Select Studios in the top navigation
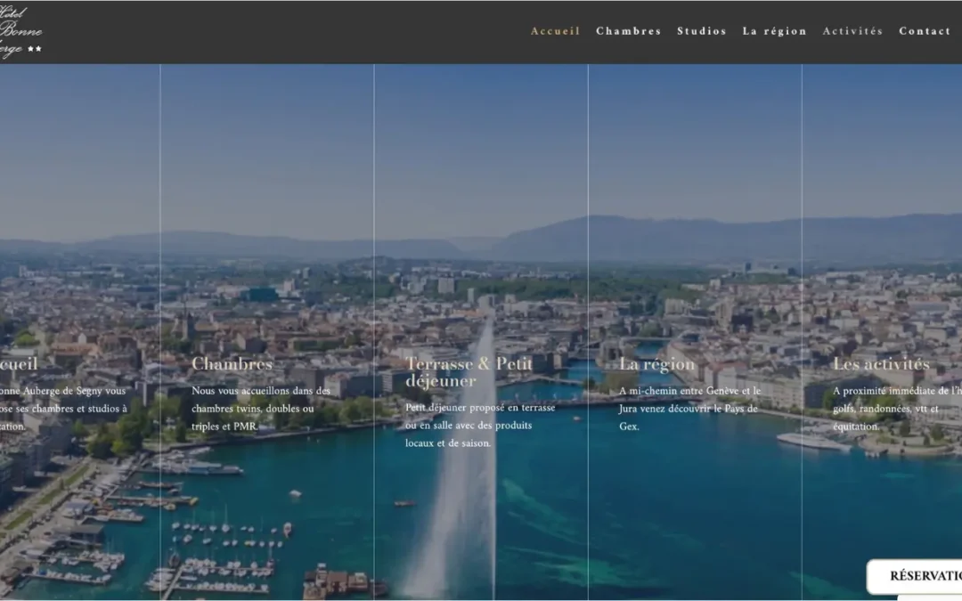Viewport: 962px width, 601px height. (x=701, y=31)
